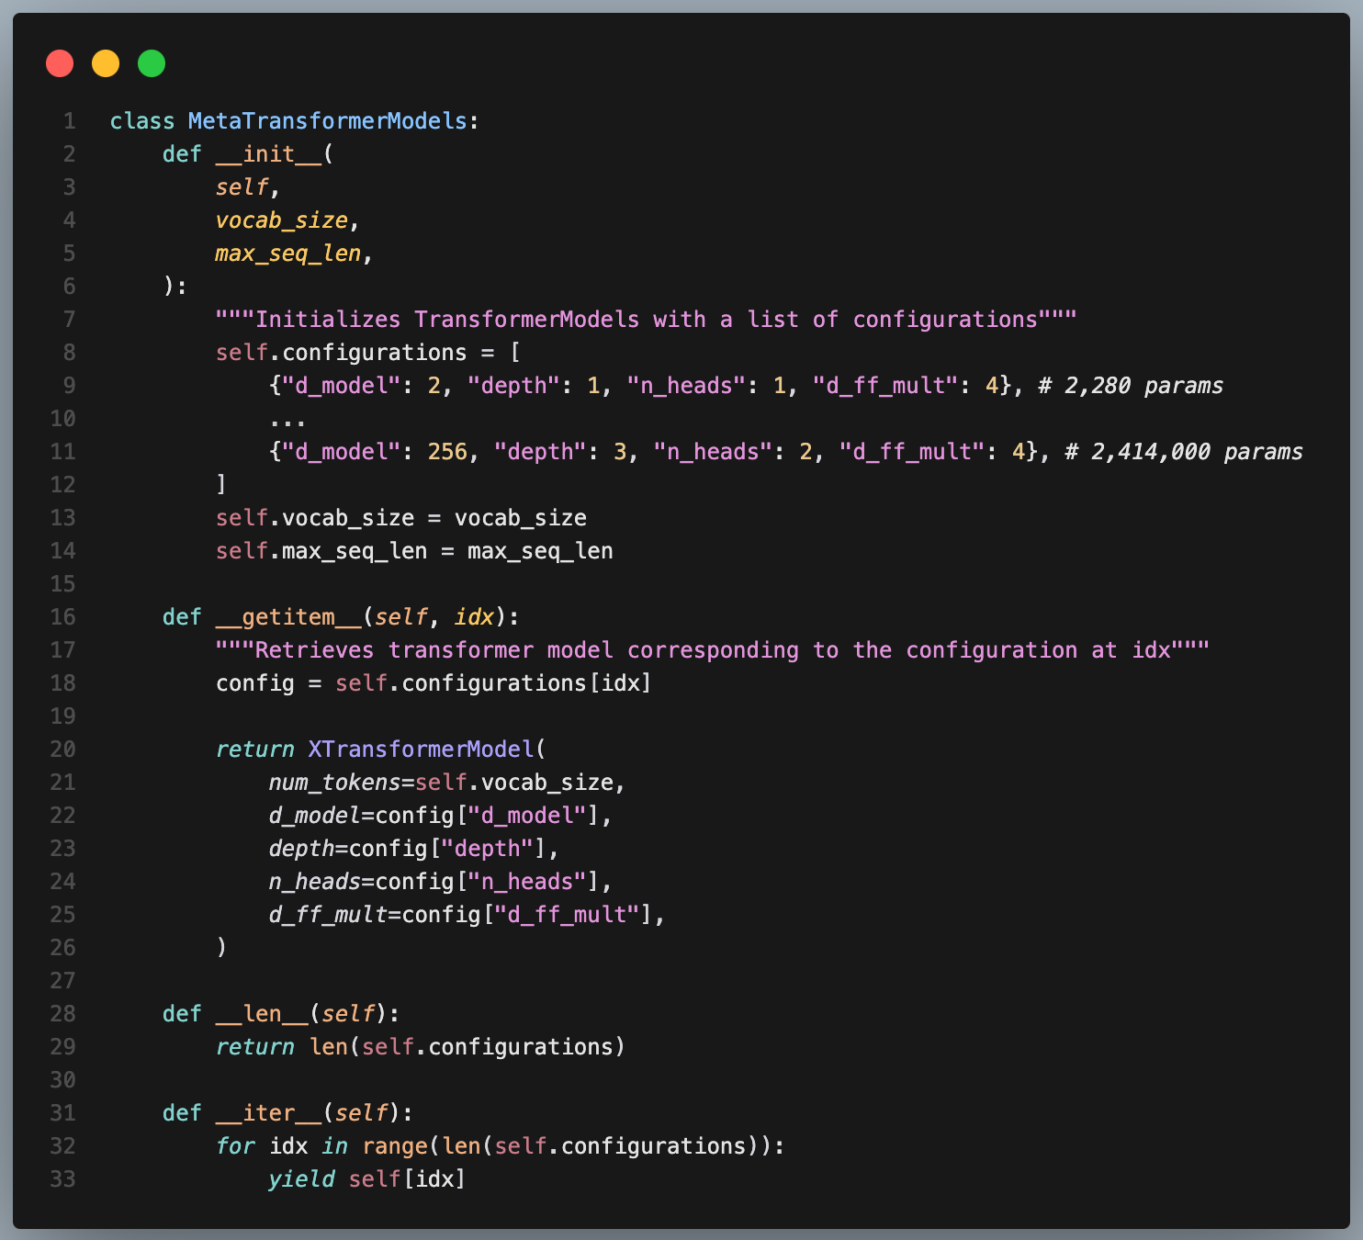Place cursor on the vocab_size parameter on line 4
This screenshot has height=1240, width=1363.
point(281,220)
